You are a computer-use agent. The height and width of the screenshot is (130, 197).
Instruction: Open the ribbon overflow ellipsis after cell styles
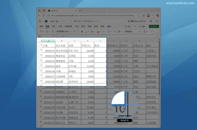click(x=152, y=31)
